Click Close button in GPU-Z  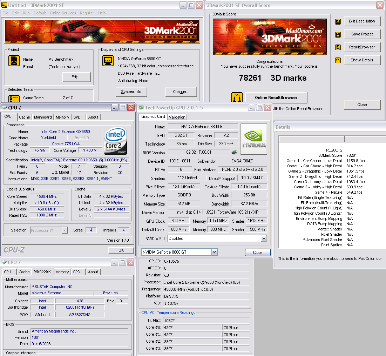[258, 252]
